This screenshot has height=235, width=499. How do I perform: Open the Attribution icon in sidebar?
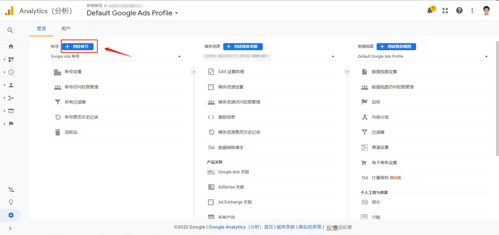pos(11,190)
